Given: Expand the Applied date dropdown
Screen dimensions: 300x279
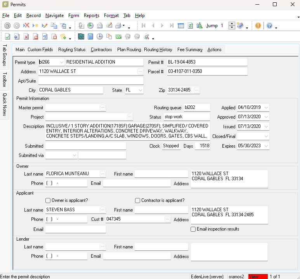Looking at the screenshot, I should pos(266,108).
